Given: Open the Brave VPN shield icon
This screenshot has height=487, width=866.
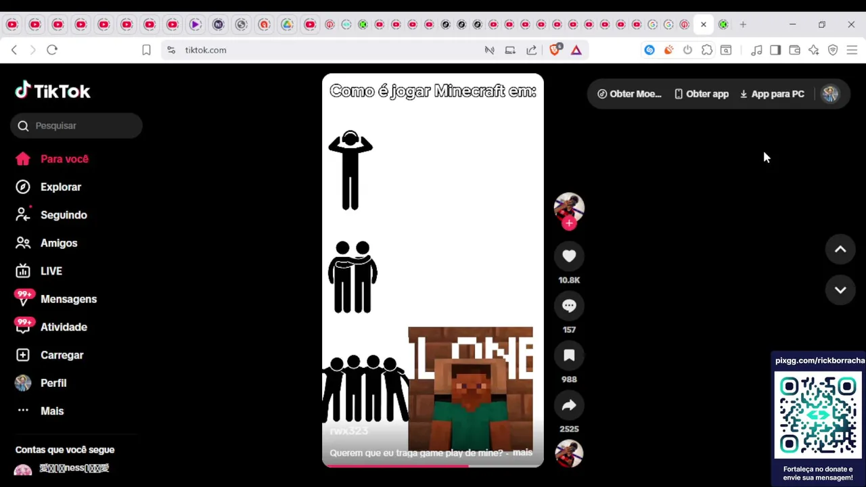Looking at the screenshot, I should coord(833,50).
